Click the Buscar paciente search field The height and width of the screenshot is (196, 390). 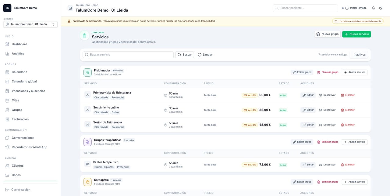(x=305, y=8)
